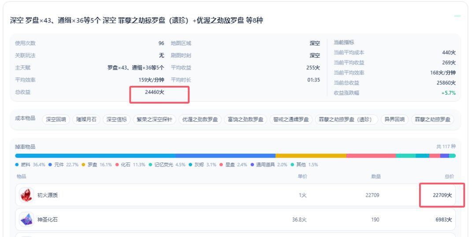This screenshot has height=237, width=476.
Task: Click the 主天赋 value 罗盘×43、通缉×36等5个
Action: [136, 68]
